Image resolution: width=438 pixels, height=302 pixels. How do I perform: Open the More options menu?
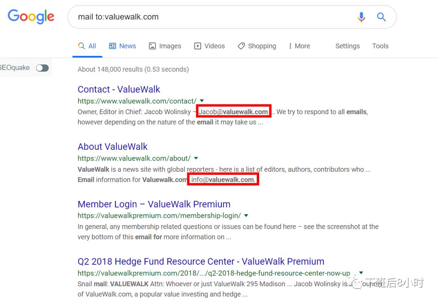point(299,46)
